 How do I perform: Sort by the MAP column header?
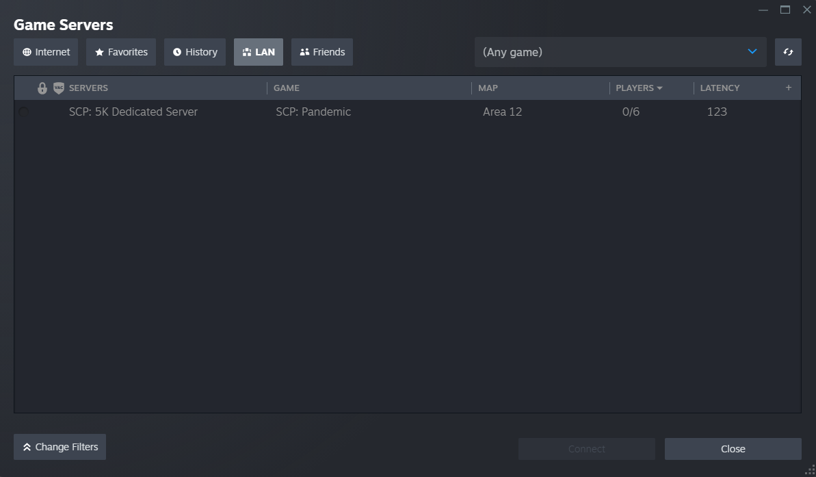pos(488,88)
